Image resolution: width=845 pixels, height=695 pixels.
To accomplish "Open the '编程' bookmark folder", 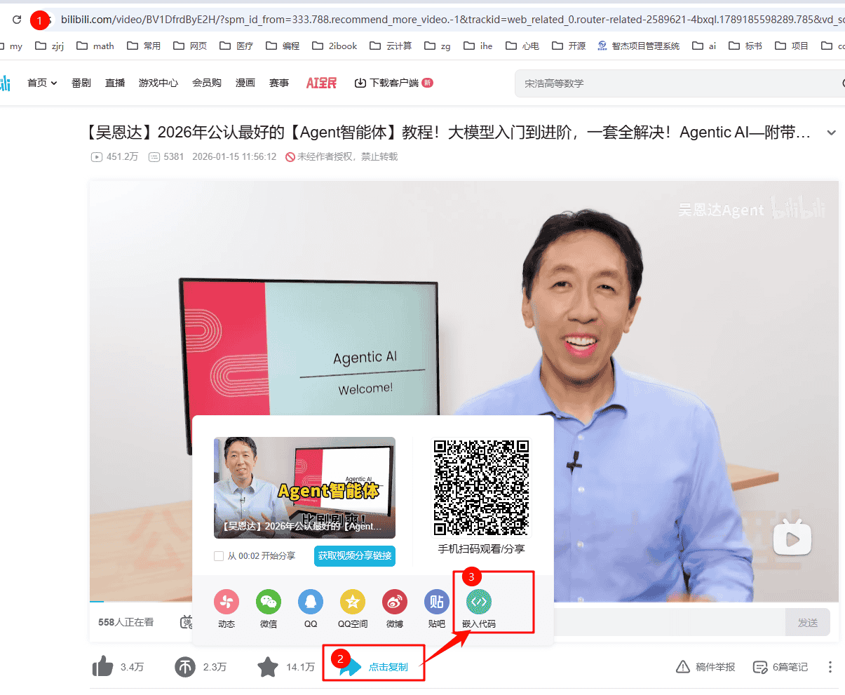I will [x=283, y=46].
